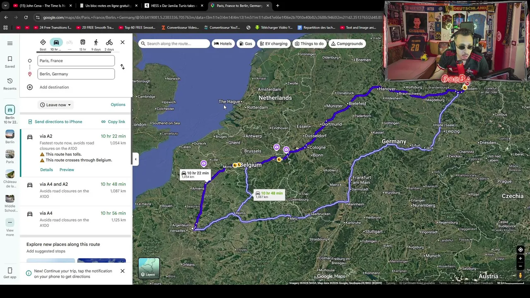The height and width of the screenshot is (298, 530).
Task: Select Transit travel mode 13 hr
Action: [83, 44]
